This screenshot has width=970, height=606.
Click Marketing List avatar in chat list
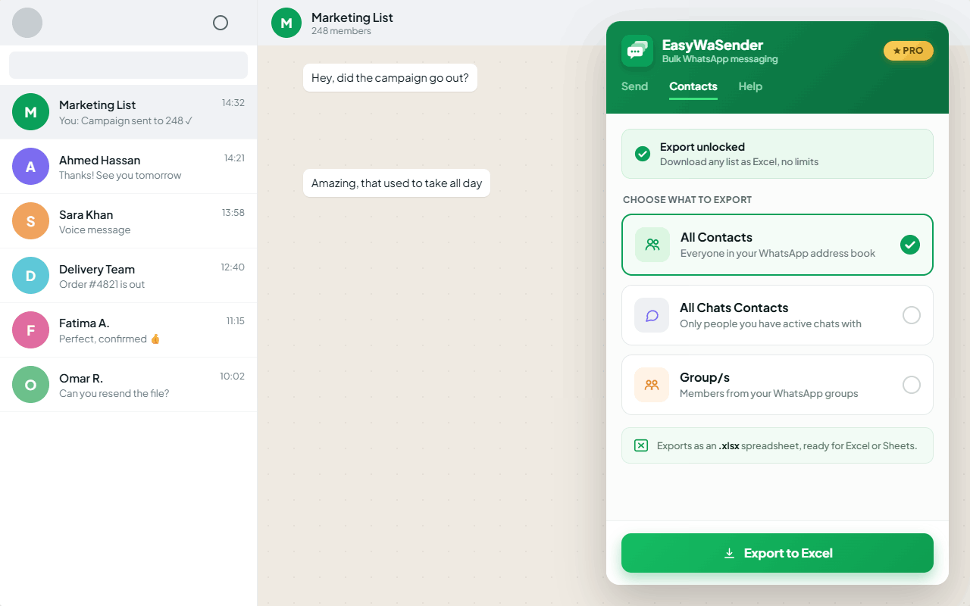point(30,112)
